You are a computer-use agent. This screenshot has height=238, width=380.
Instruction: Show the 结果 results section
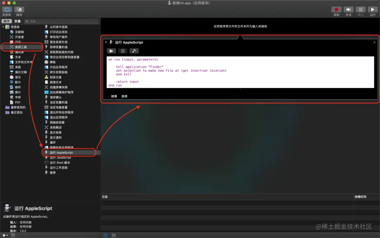click(114, 96)
